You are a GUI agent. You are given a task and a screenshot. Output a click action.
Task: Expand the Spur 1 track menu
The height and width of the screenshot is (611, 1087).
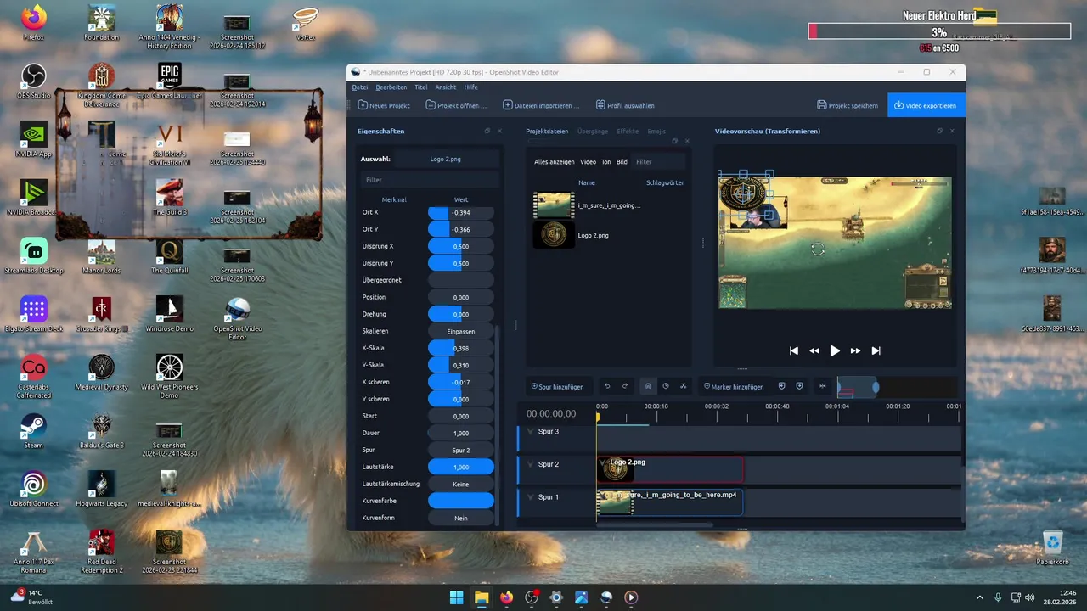(531, 496)
